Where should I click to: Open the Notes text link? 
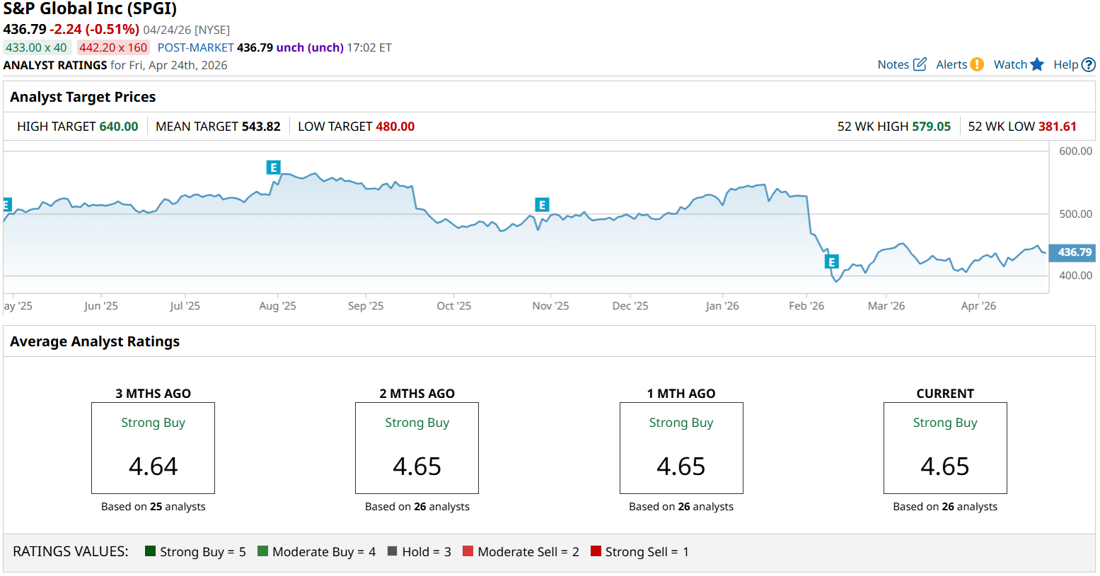click(893, 64)
